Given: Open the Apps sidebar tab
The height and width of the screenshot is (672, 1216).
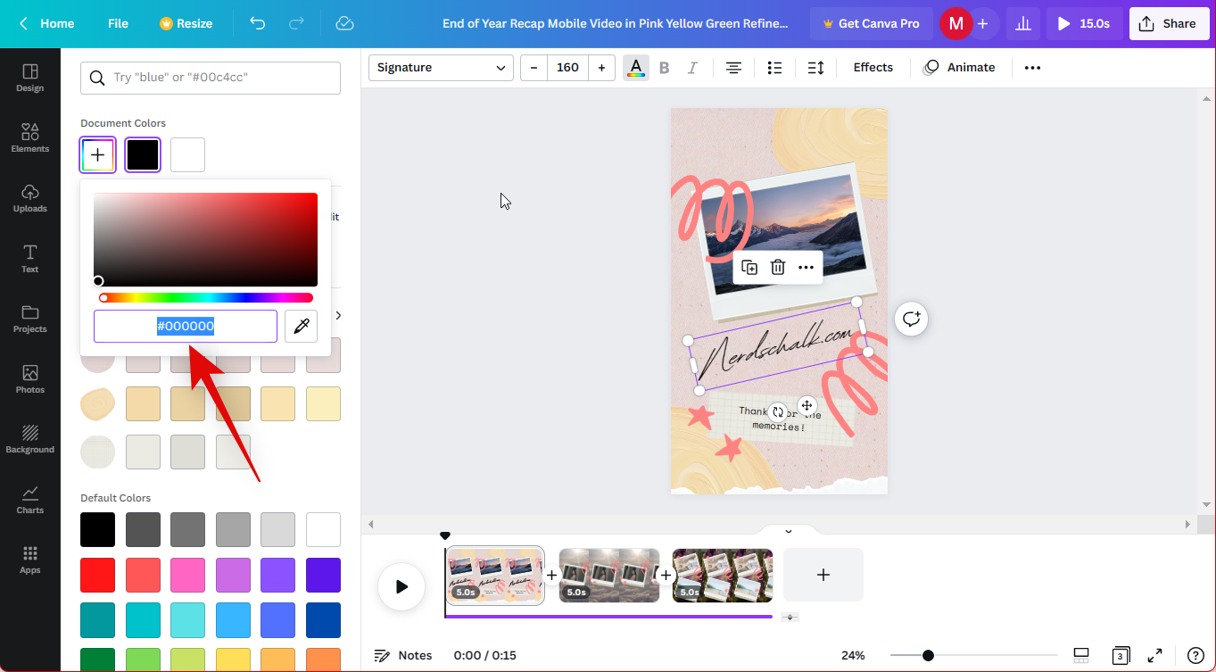Looking at the screenshot, I should point(29,559).
